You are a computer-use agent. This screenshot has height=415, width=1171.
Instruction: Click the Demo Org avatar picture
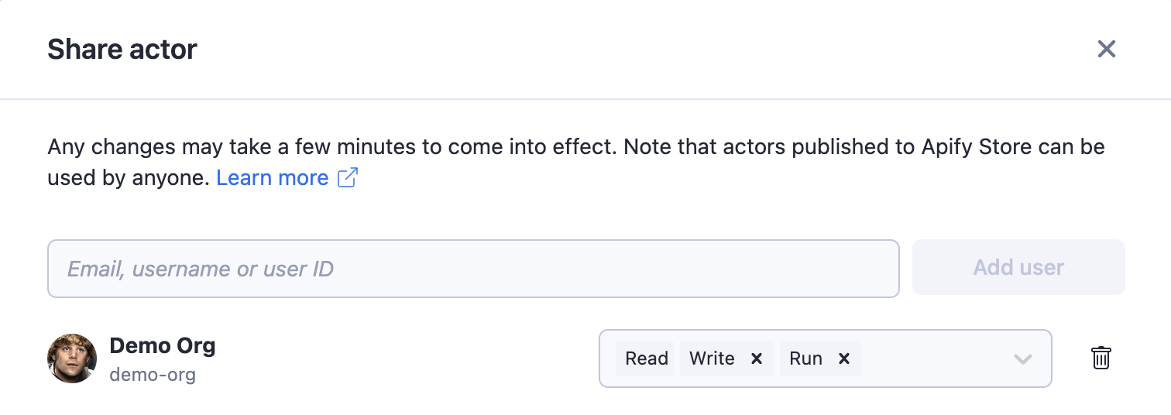72,358
